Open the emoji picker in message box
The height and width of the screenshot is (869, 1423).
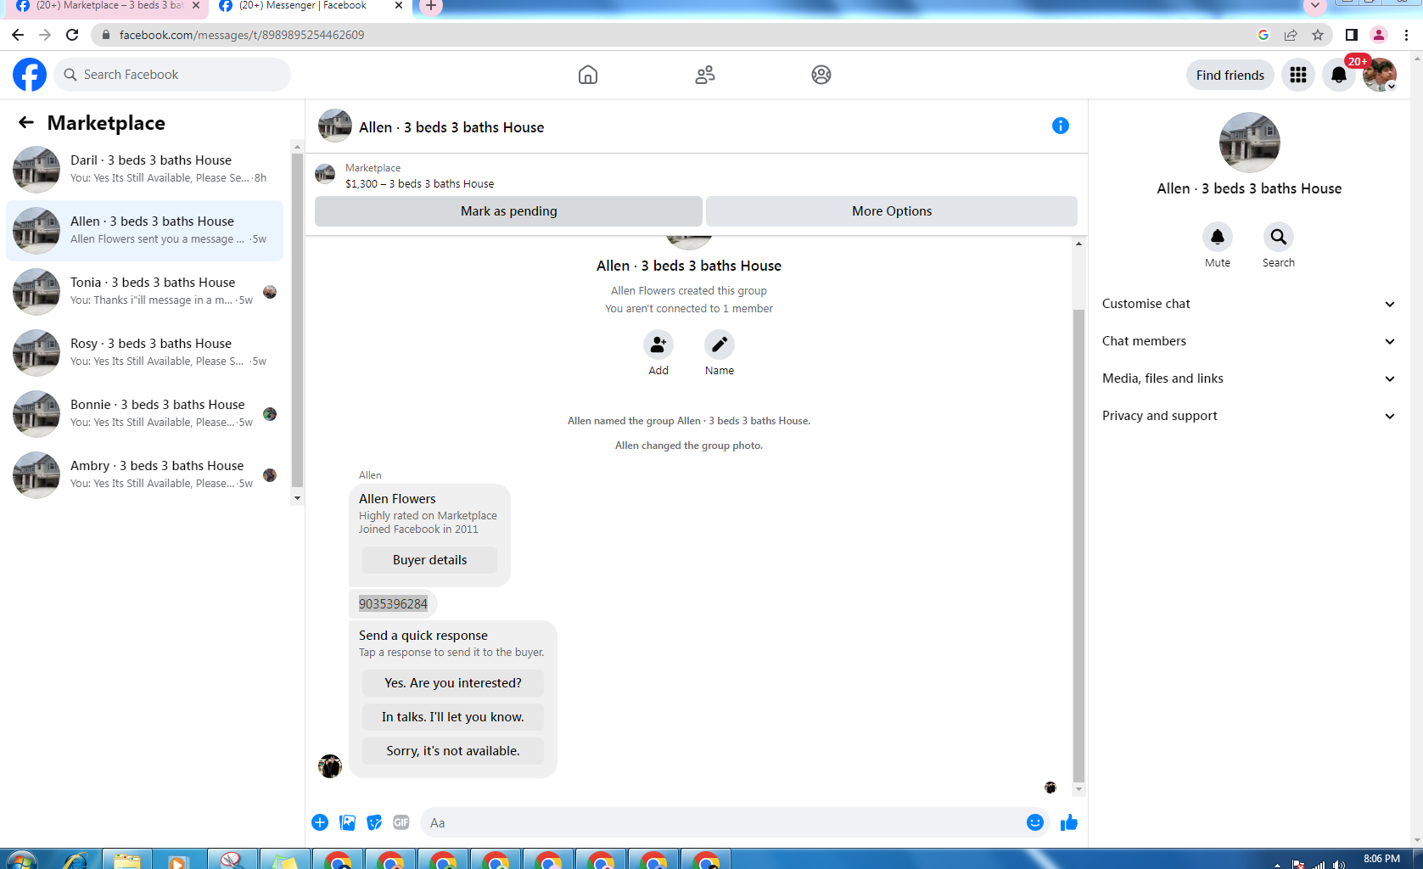(1035, 822)
